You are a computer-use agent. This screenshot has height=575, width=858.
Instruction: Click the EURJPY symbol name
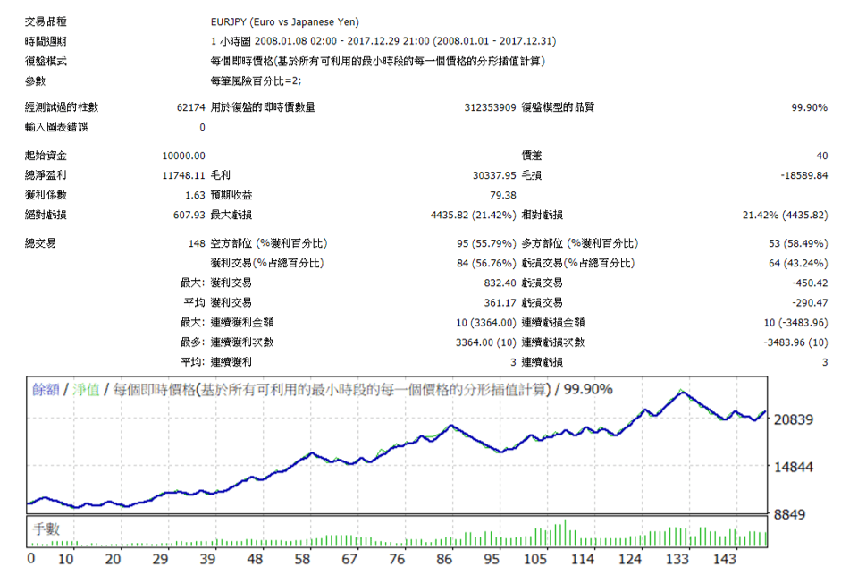[x=231, y=21]
